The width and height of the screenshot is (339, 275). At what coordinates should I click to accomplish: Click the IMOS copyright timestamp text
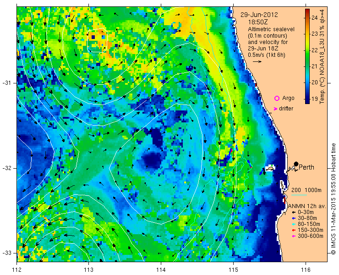coord(333,199)
